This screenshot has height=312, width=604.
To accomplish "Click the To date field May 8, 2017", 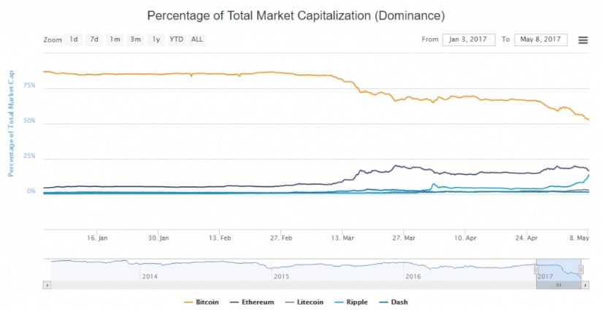I will coord(540,39).
